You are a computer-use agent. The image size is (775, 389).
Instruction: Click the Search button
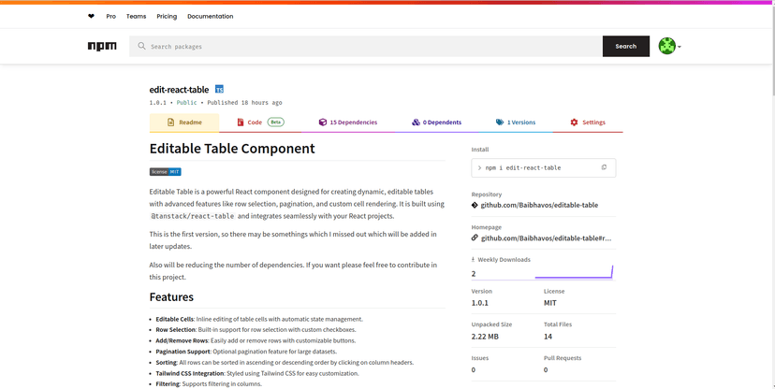pos(626,47)
